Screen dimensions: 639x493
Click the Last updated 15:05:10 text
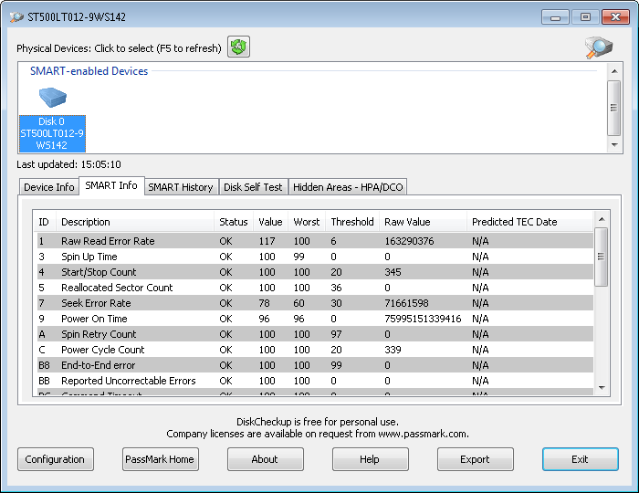68,164
